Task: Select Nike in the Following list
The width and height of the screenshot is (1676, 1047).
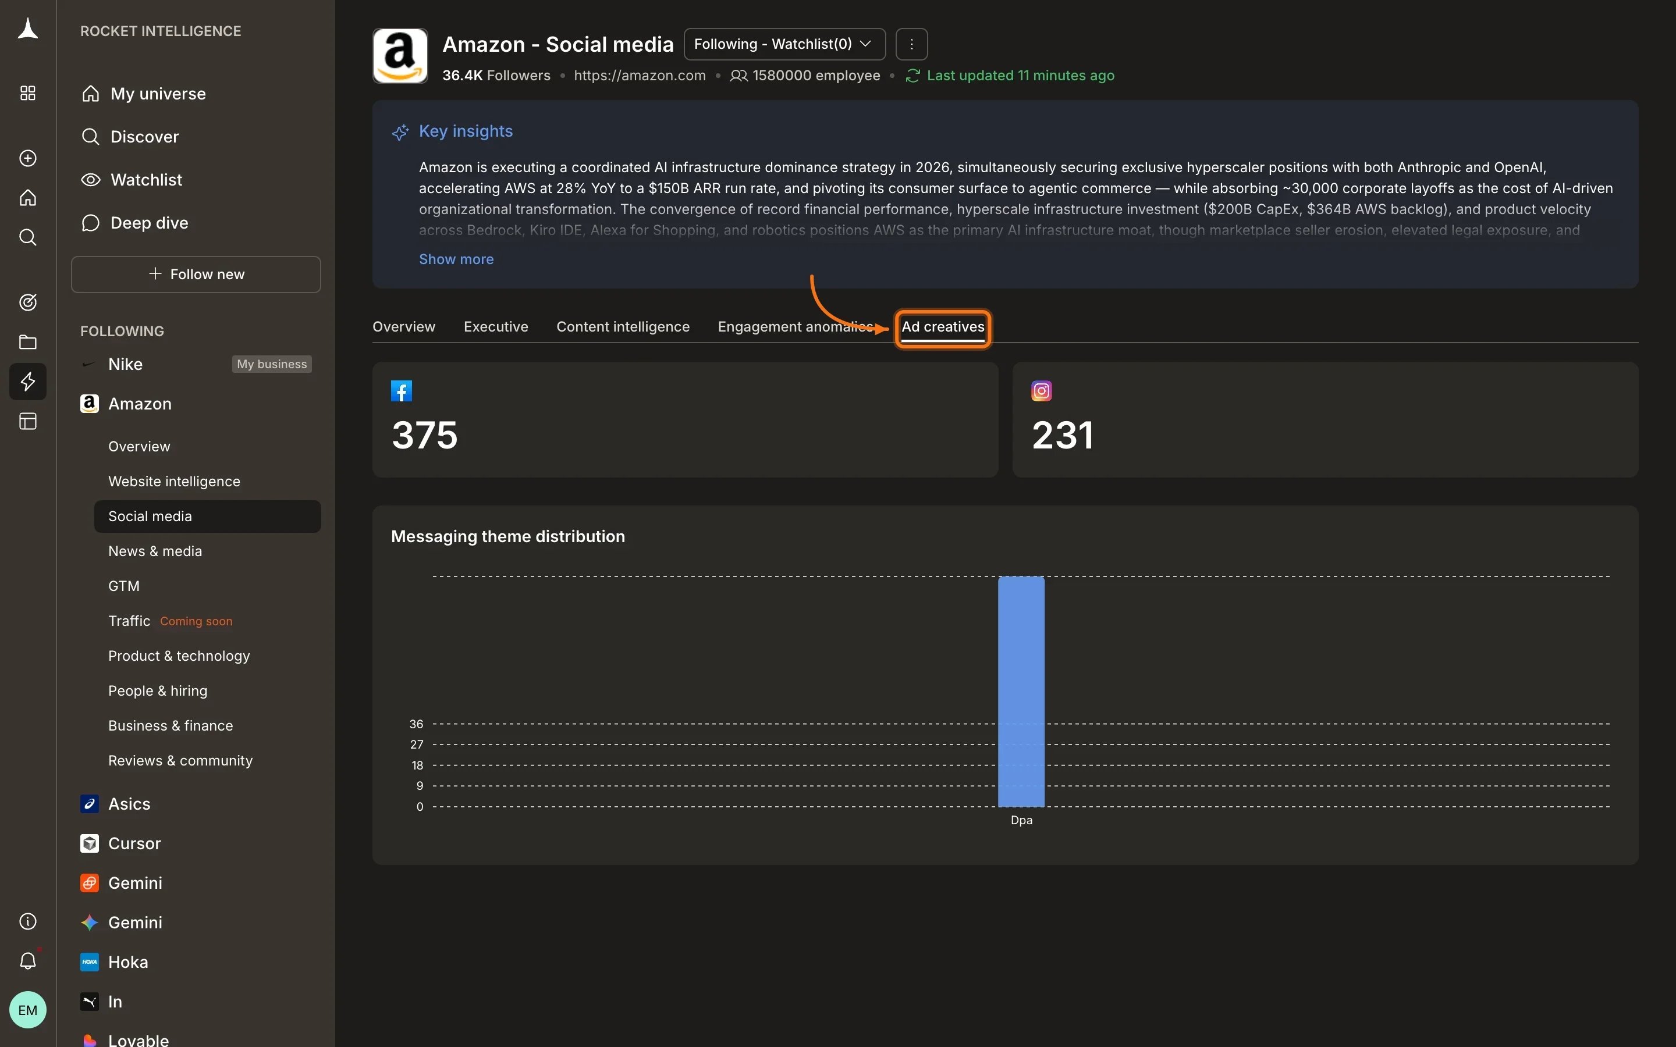Action: tap(125, 364)
